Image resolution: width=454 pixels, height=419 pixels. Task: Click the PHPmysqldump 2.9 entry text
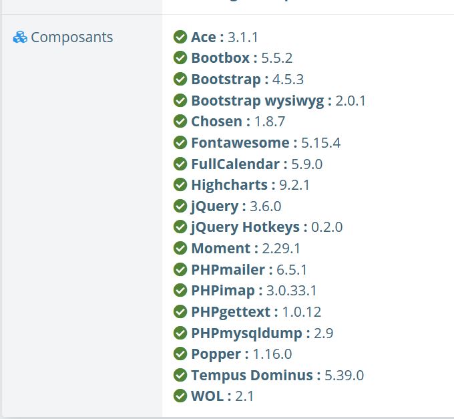click(262, 333)
